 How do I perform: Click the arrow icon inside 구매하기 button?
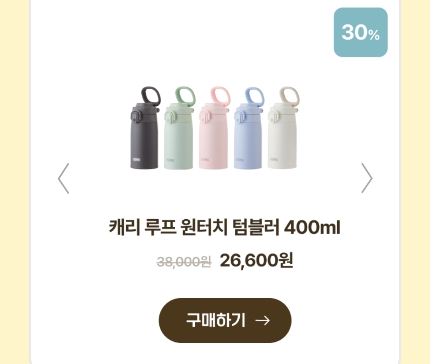pyautogui.click(x=262, y=321)
